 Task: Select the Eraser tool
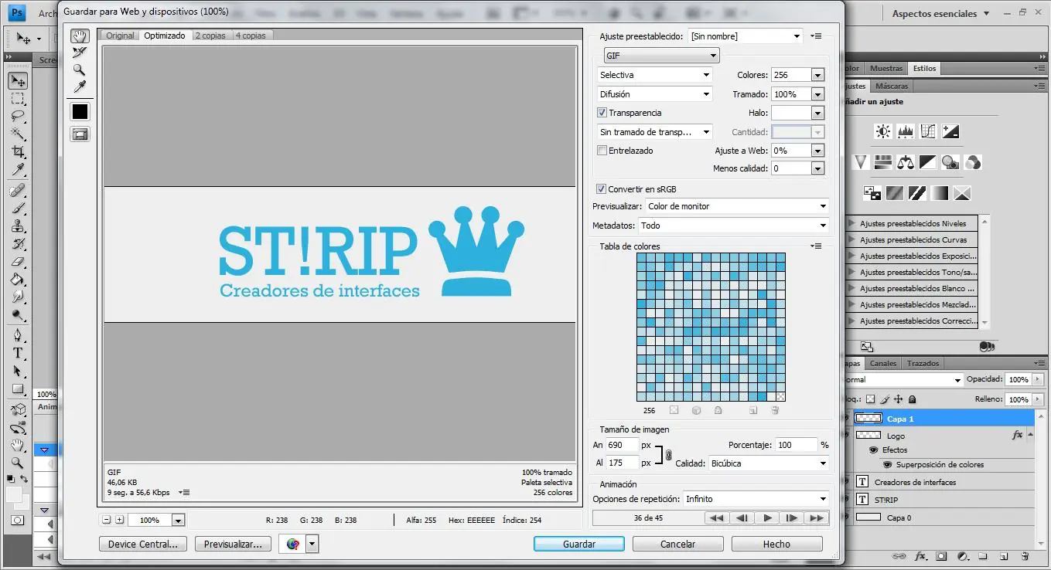pyautogui.click(x=18, y=262)
